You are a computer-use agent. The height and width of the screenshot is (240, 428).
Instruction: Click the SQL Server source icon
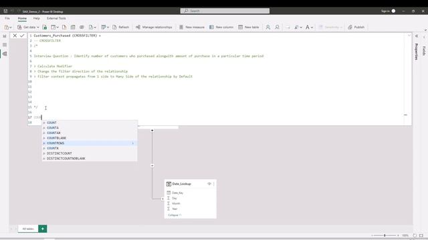pos(64,27)
